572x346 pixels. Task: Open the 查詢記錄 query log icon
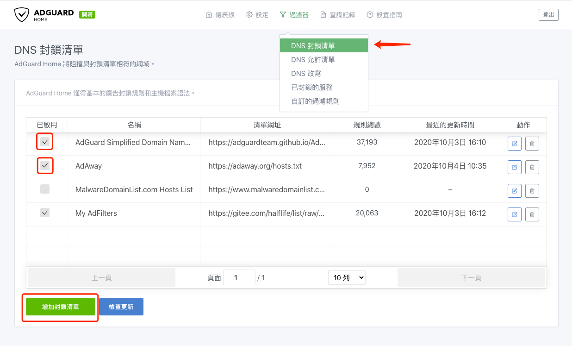pyautogui.click(x=323, y=14)
